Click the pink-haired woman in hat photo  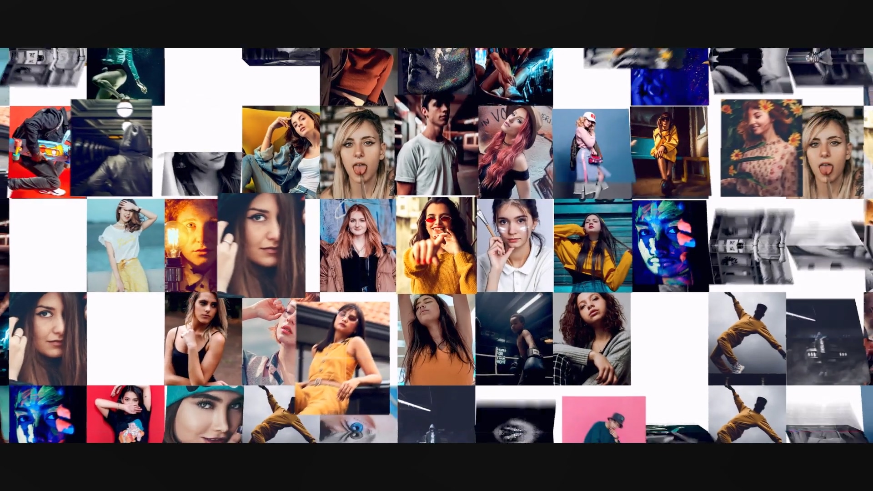click(x=515, y=152)
